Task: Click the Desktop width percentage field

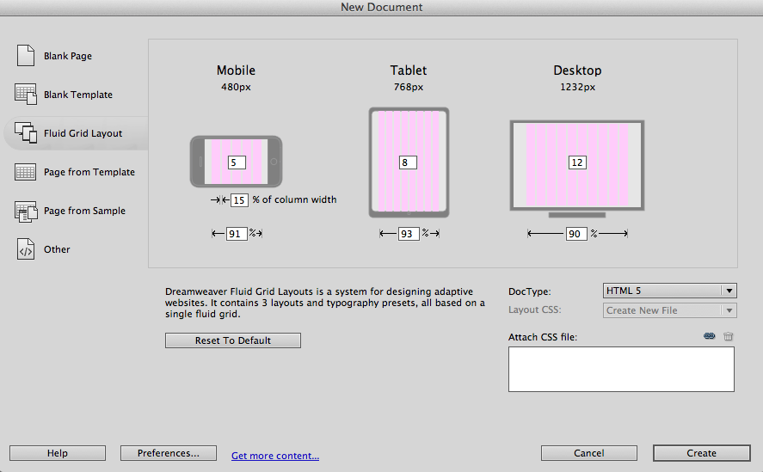Action: coord(576,234)
